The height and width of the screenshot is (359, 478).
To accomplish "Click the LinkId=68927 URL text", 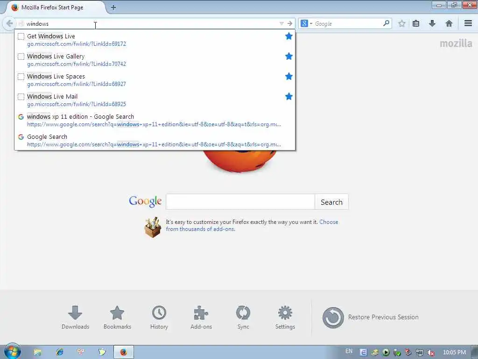I will coord(76,84).
